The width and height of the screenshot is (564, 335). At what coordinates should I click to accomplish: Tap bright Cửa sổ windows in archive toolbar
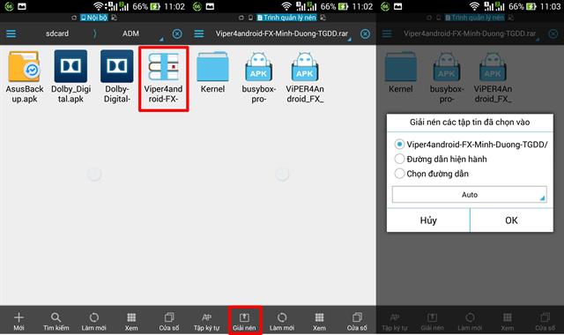357,321
